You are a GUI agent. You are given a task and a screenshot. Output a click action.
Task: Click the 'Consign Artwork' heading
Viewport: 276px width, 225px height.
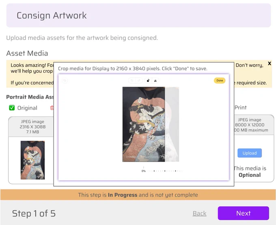[x=52, y=15]
